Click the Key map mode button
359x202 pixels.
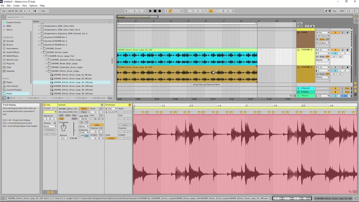click(x=335, y=11)
